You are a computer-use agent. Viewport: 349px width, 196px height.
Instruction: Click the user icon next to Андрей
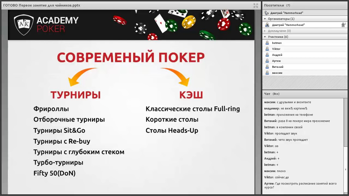pyautogui.click(x=267, y=55)
